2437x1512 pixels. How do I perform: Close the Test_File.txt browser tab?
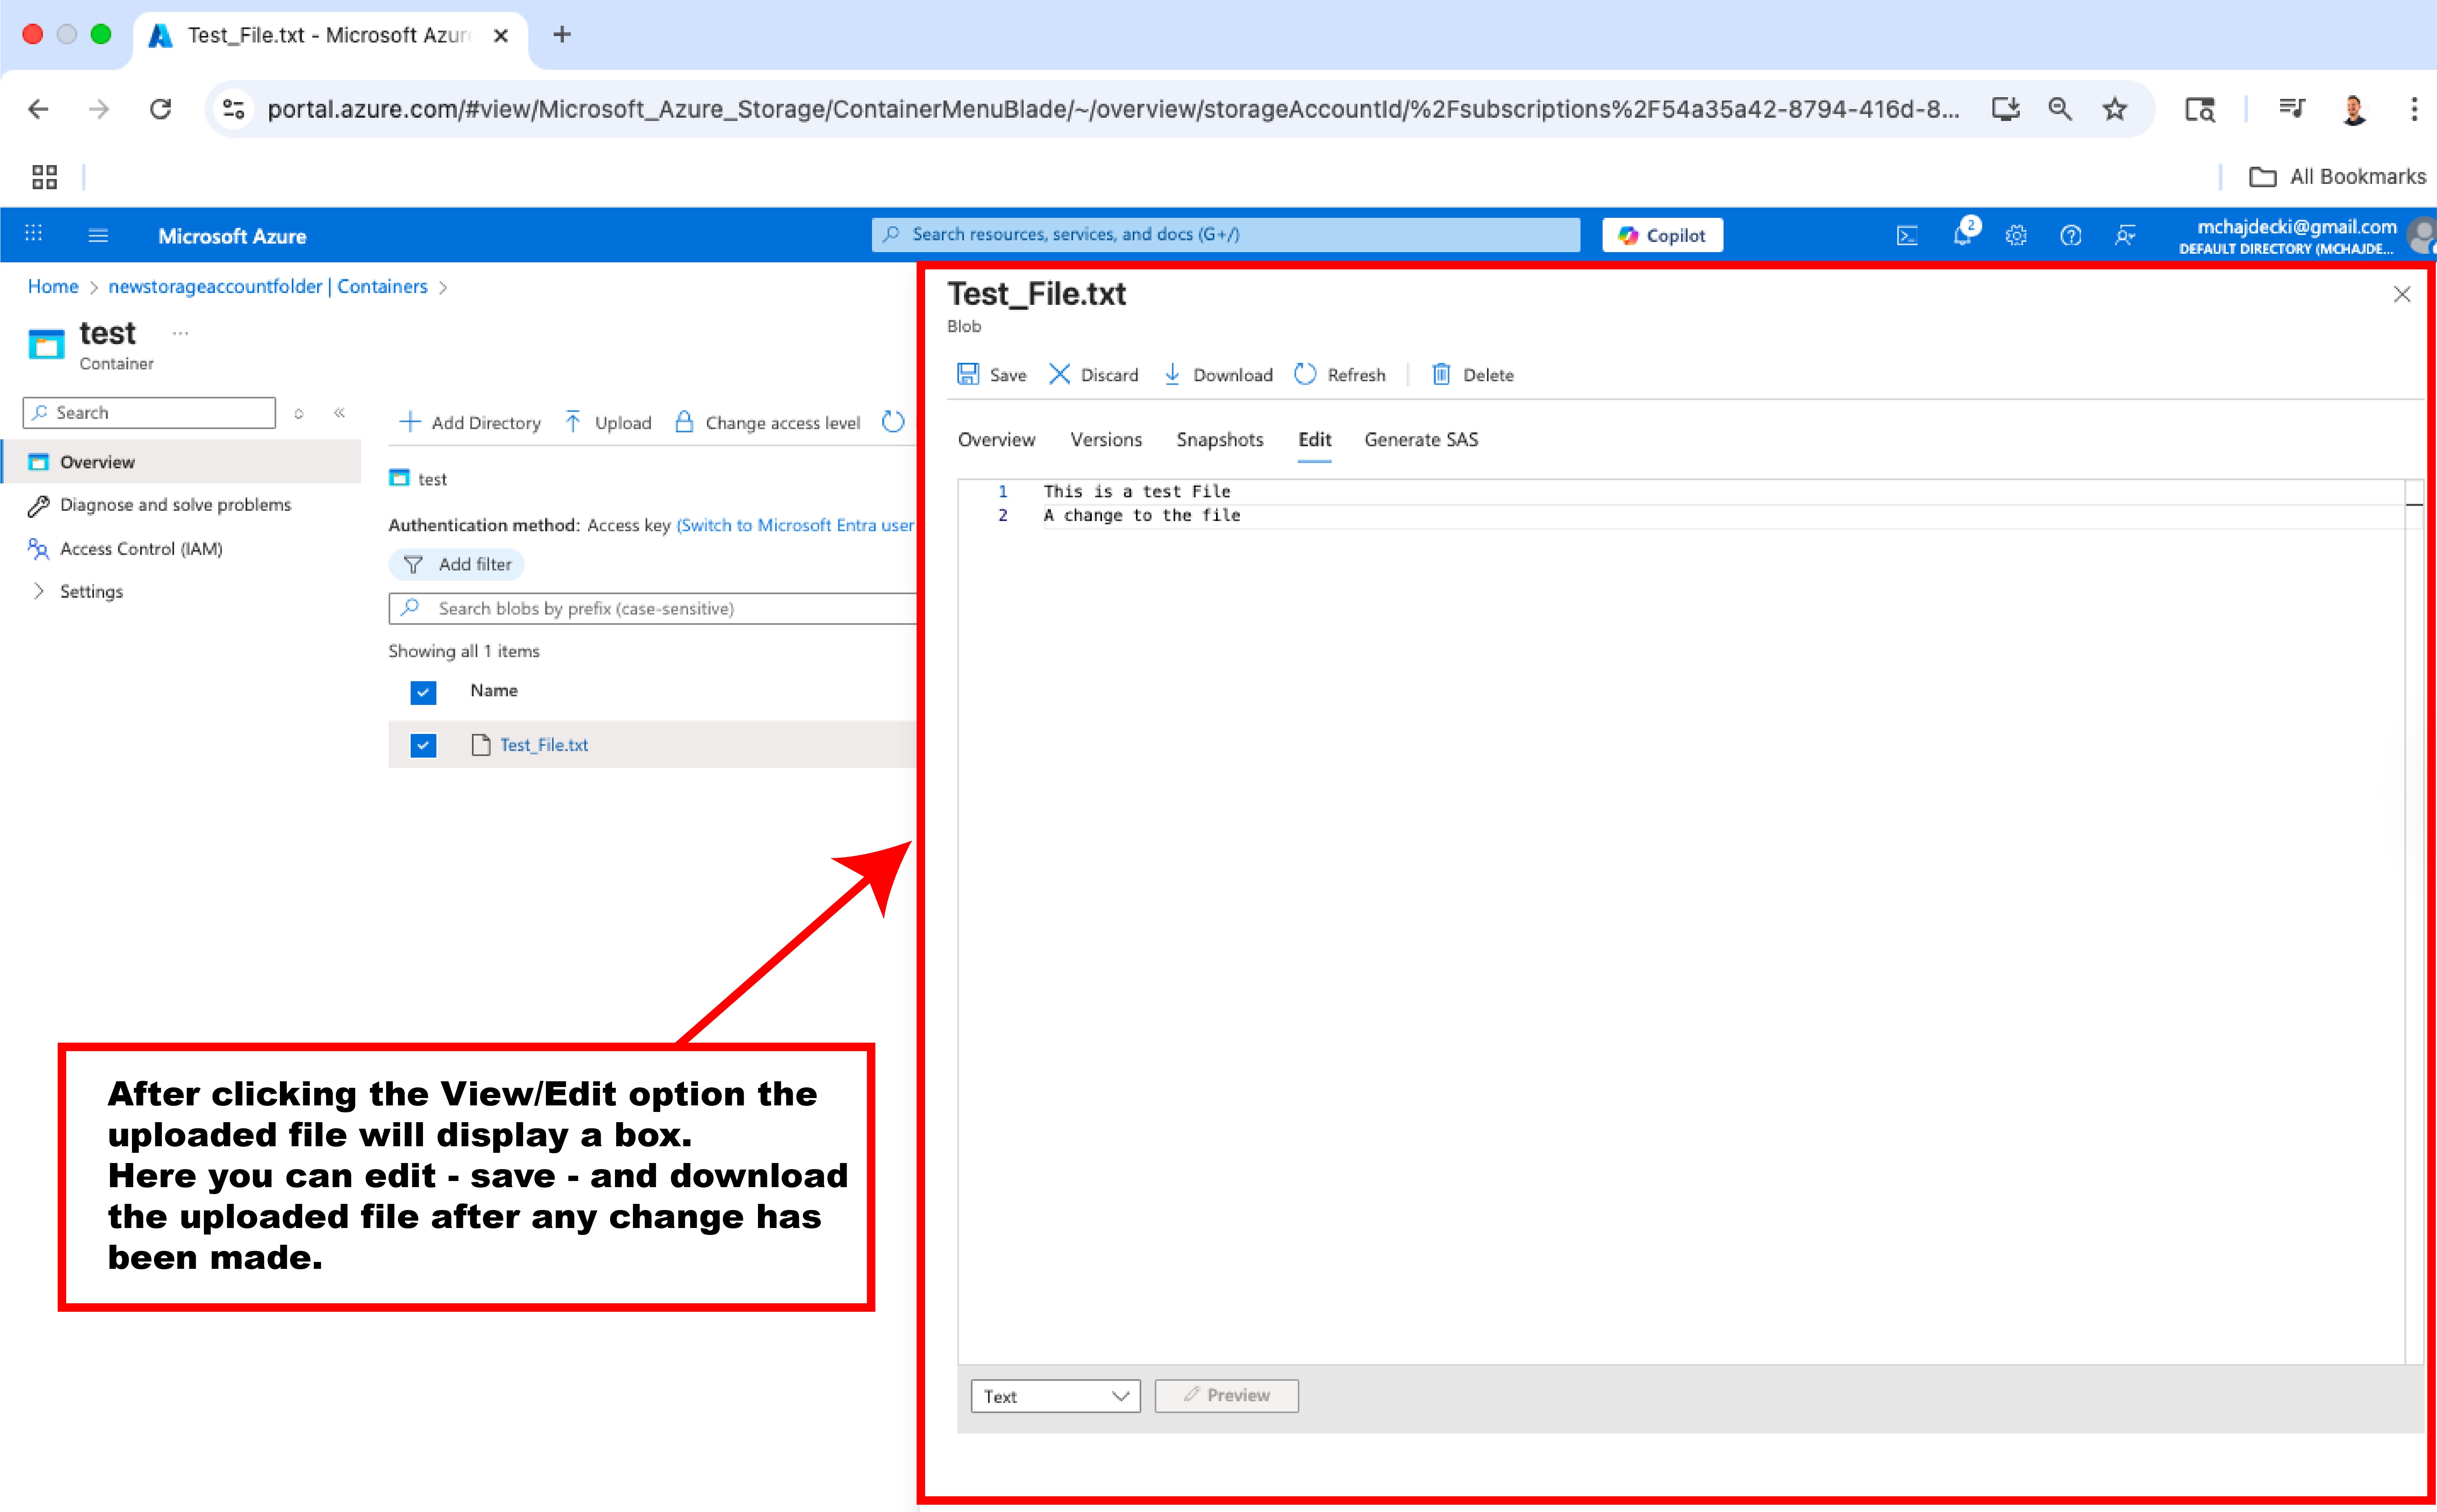tap(501, 35)
